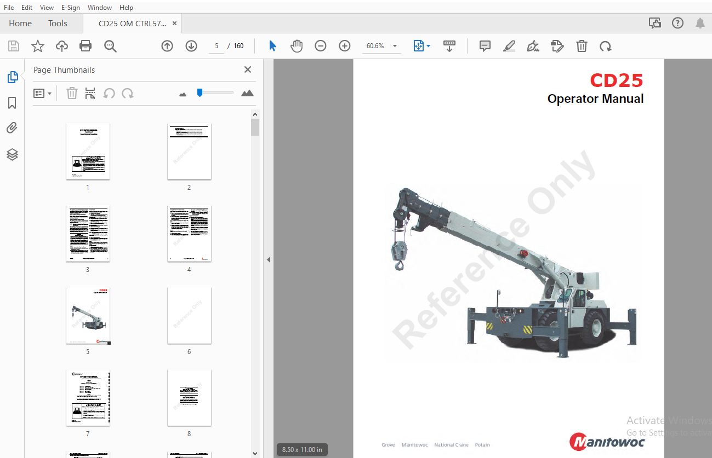Activate the Hand pan tool
Viewport: 712px width, 458px height.
(x=297, y=46)
